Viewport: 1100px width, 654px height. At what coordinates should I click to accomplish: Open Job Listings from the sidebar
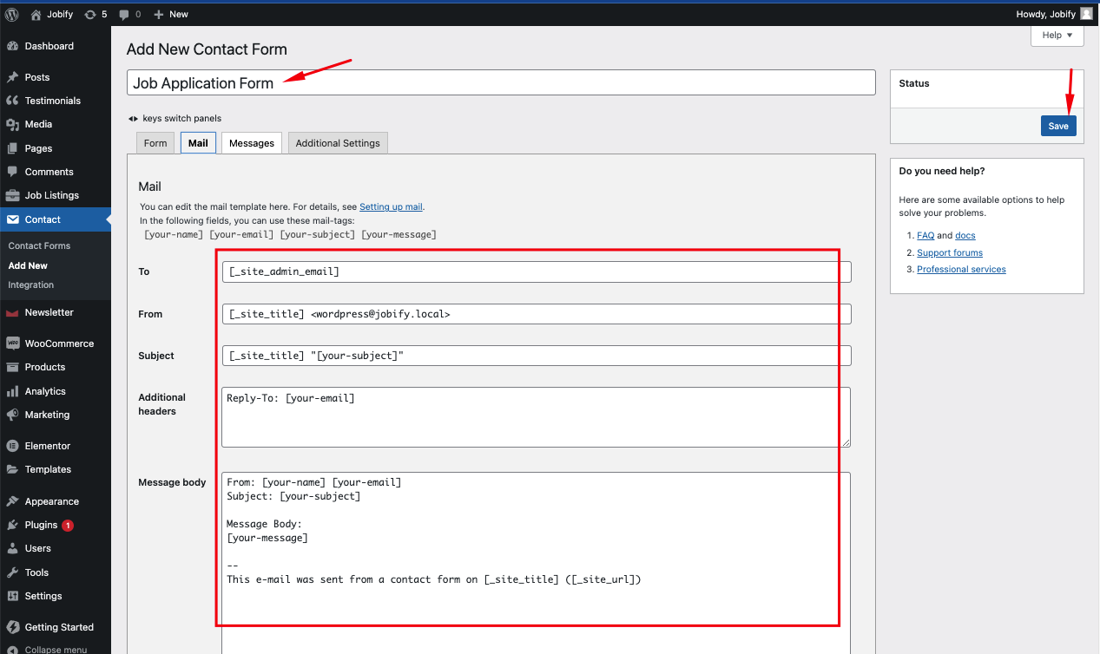click(52, 195)
